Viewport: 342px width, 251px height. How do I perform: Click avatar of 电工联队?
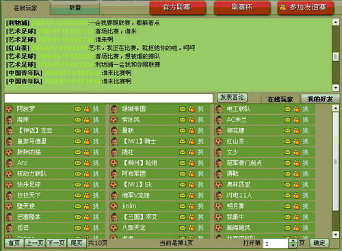coord(219,109)
